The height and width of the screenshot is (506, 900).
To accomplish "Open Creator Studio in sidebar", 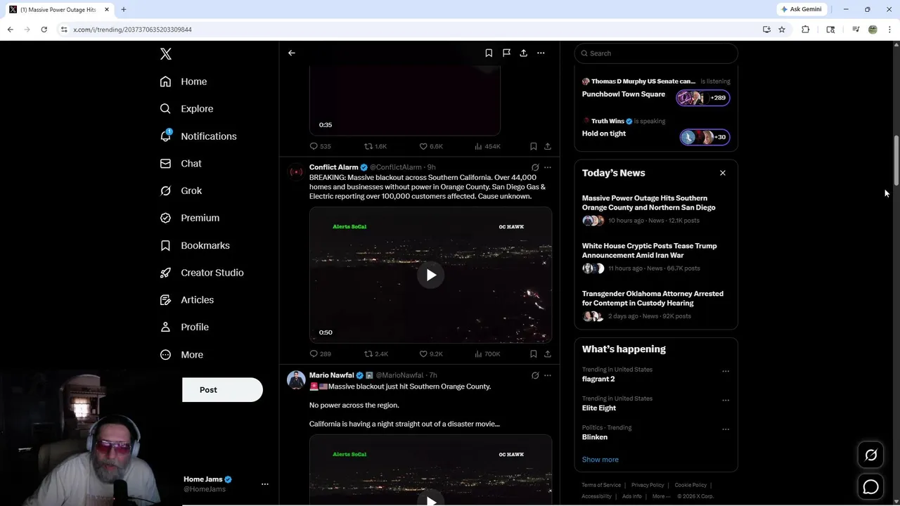I will point(202,273).
